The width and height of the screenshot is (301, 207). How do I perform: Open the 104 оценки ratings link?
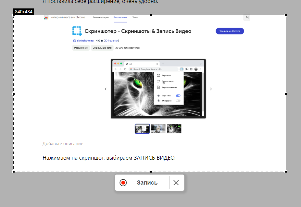pyautogui.click(x=111, y=41)
